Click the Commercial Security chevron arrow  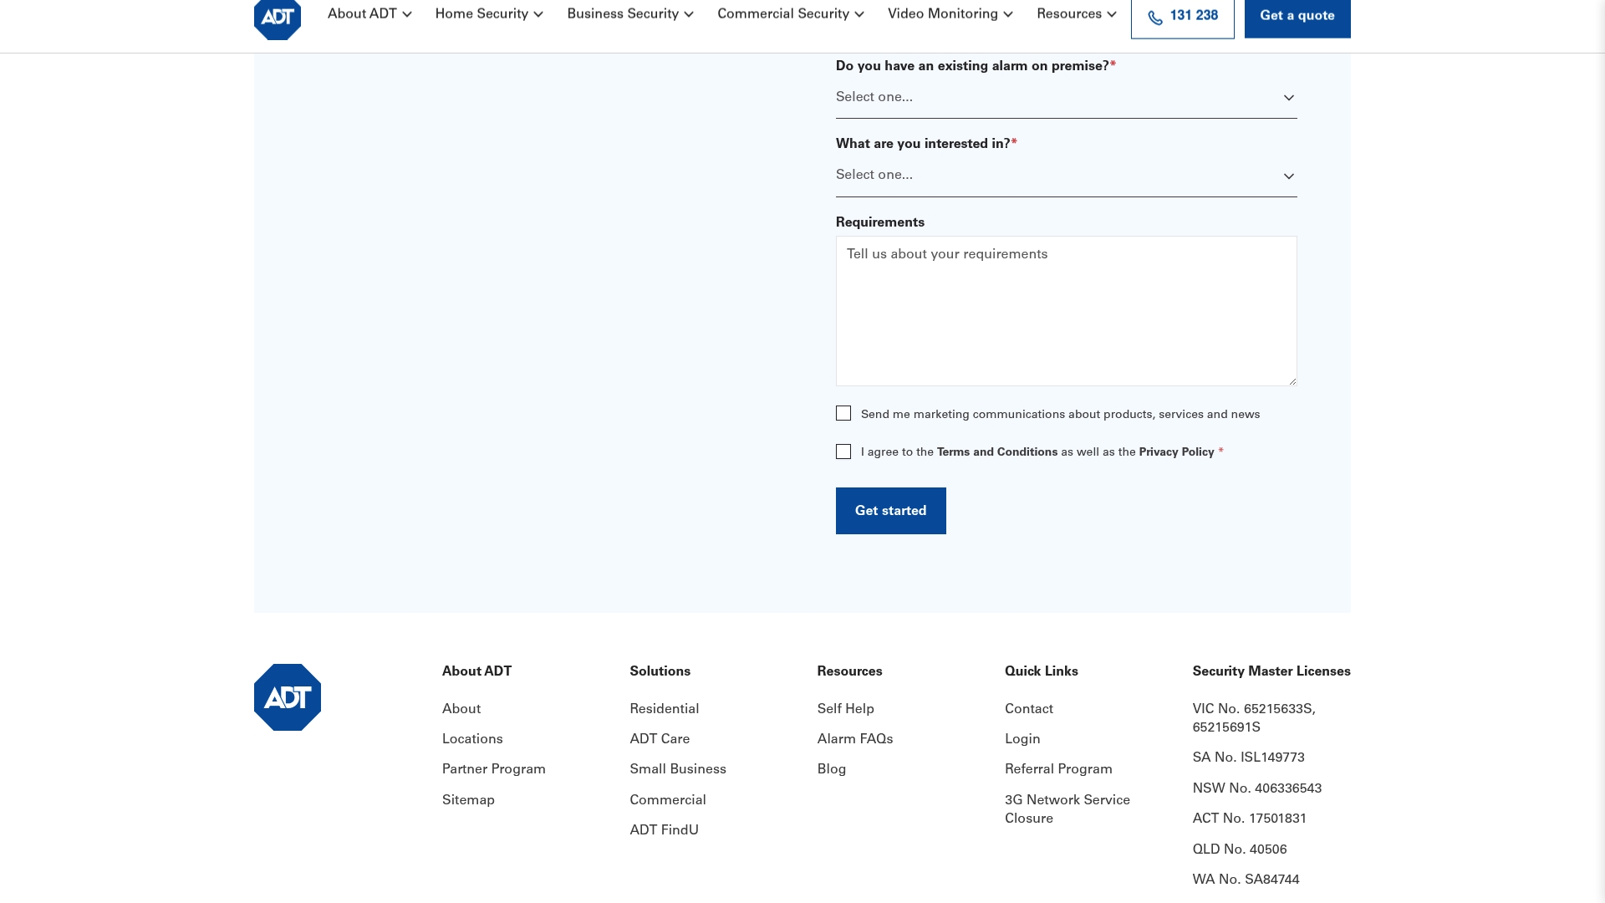click(859, 14)
